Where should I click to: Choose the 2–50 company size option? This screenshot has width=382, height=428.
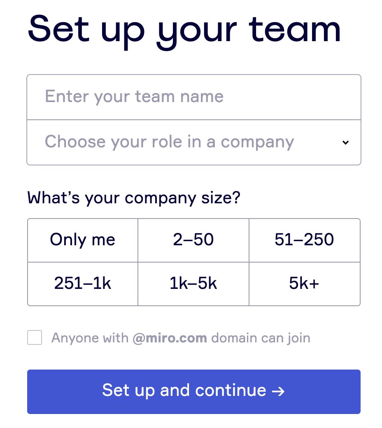[193, 240]
